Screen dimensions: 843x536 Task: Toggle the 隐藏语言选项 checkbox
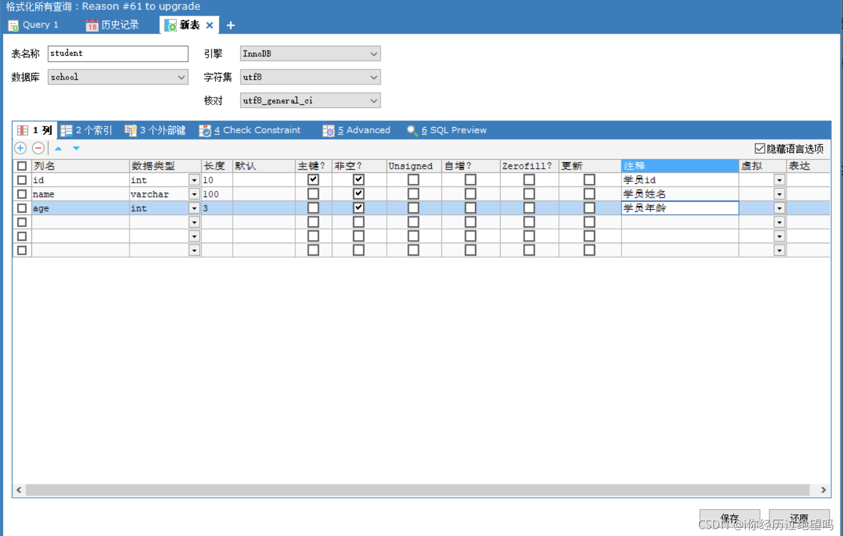pyautogui.click(x=760, y=148)
